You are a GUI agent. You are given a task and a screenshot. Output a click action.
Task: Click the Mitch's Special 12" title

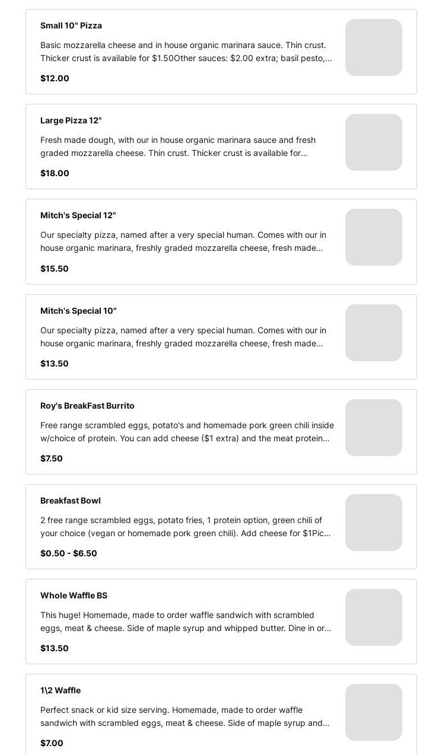point(78,215)
